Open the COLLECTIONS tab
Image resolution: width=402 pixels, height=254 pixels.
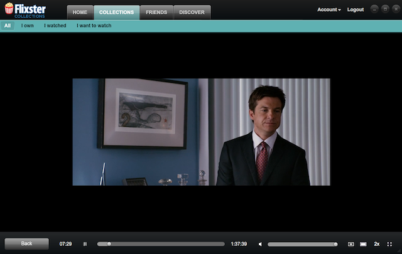point(117,13)
